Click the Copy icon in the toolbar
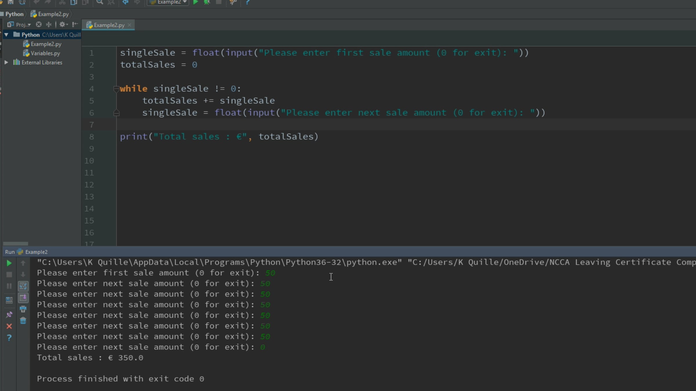The height and width of the screenshot is (391, 696). [74, 2]
